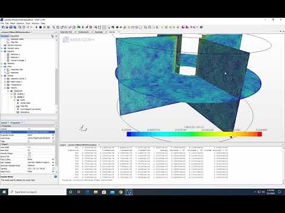Open the Tools menu
The image size is (285, 213).
[28, 23]
